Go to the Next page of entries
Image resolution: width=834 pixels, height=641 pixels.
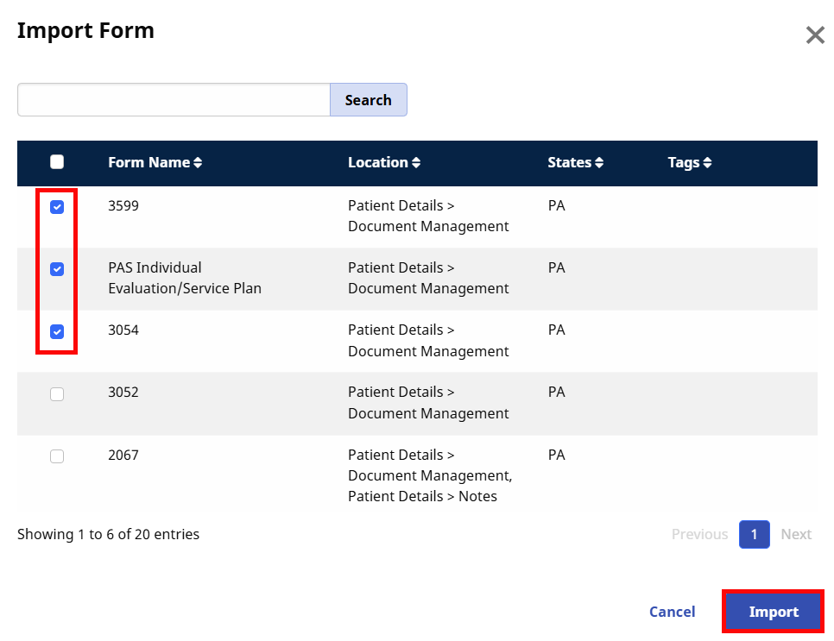[x=795, y=534]
